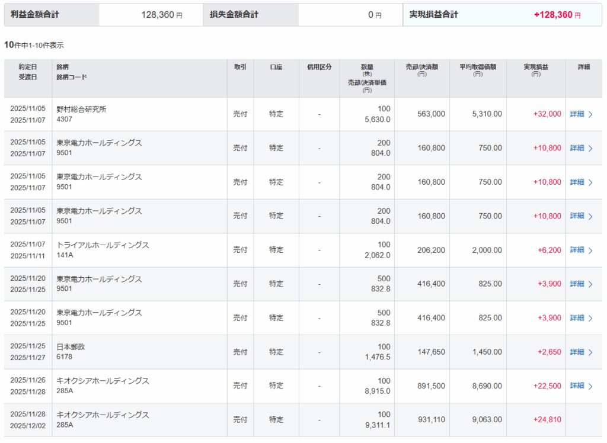The height and width of the screenshot is (443, 607).
Task: Click the chevron in the キオクシア +22,500 row
Action: click(590, 386)
